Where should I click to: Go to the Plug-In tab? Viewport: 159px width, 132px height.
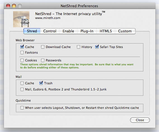(x=87, y=31)
